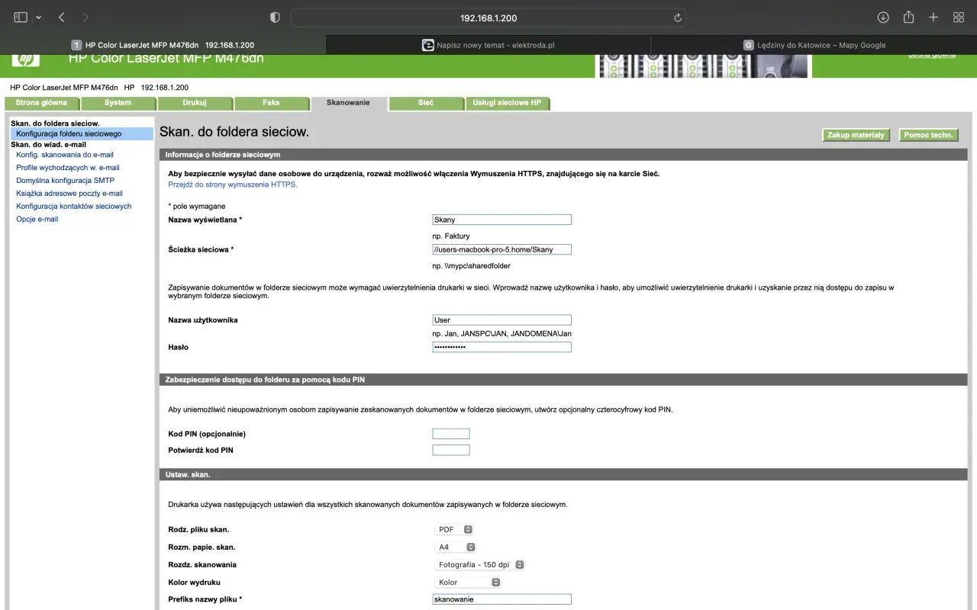Image resolution: width=977 pixels, height=610 pixels.
Task: Toggle the Safari sidebar icon
Action: (21, 17)
